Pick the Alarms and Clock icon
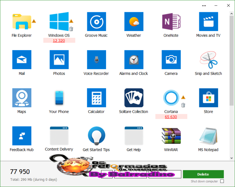The height and width of the screenshot is (187, 235). 134,59
